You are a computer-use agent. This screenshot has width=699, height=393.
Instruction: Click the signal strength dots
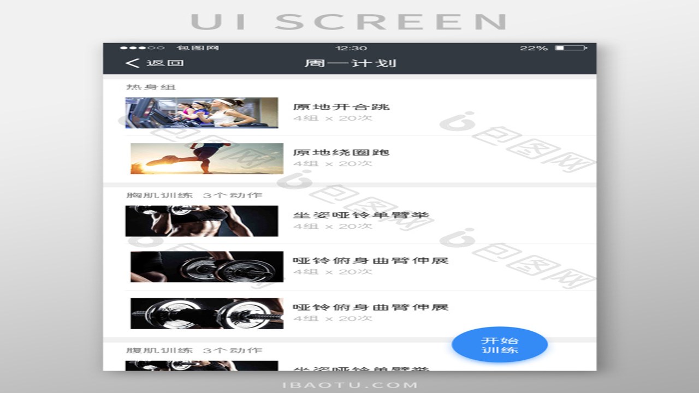[142, 48]
